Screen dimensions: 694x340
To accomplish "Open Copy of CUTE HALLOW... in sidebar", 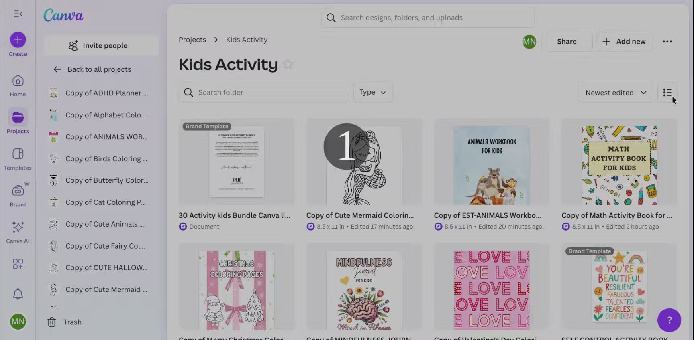I will 100,268.
